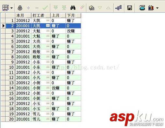Click the 本月 column header
This screenshot has width=165, height=128.
tap(23, 15)
